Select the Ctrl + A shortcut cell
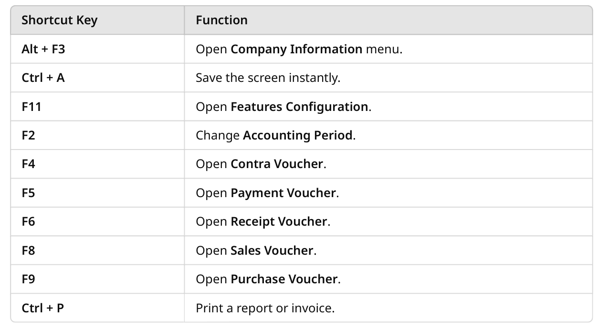 pyautogui.click(x=97, y=78)
